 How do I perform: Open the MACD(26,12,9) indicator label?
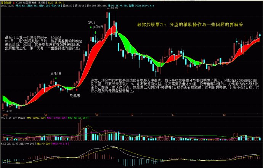[x=10, y=144]
